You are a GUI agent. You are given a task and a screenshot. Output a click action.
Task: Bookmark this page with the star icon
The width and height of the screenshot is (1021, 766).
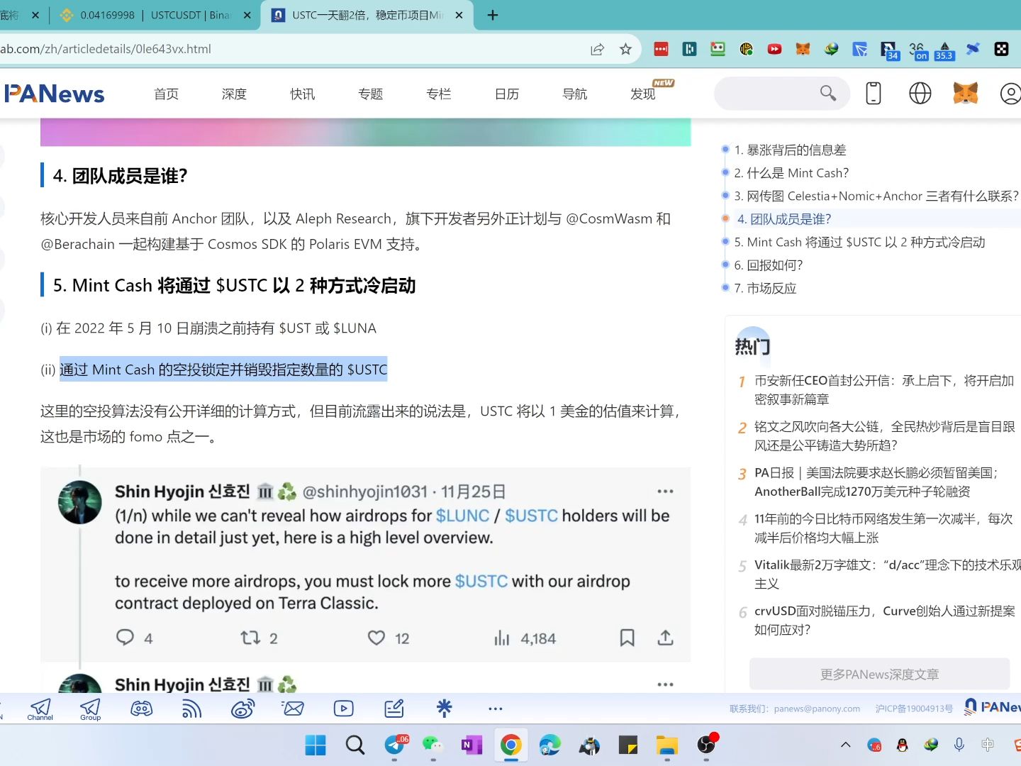[625, 49]
